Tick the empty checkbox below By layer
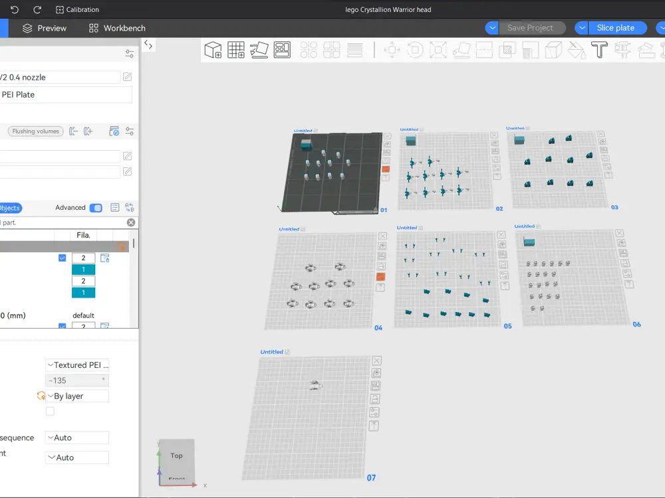The width and height of the screenshot is (665, 498). point(50,411)
